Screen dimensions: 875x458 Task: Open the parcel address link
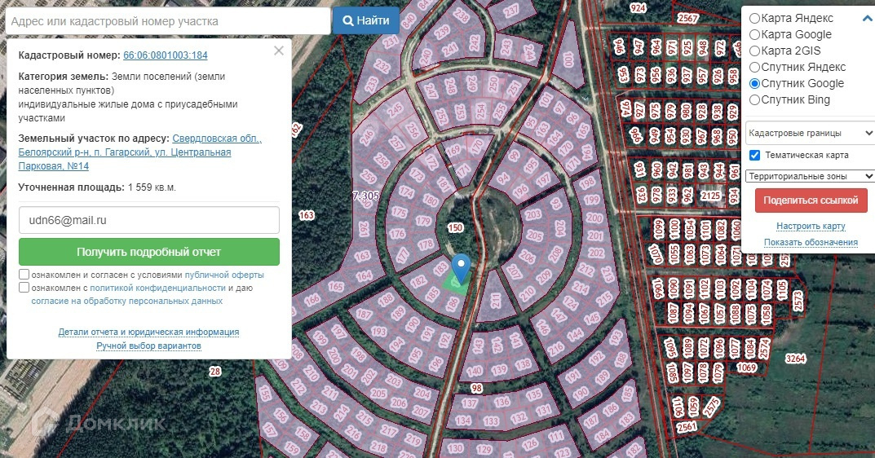139,152
